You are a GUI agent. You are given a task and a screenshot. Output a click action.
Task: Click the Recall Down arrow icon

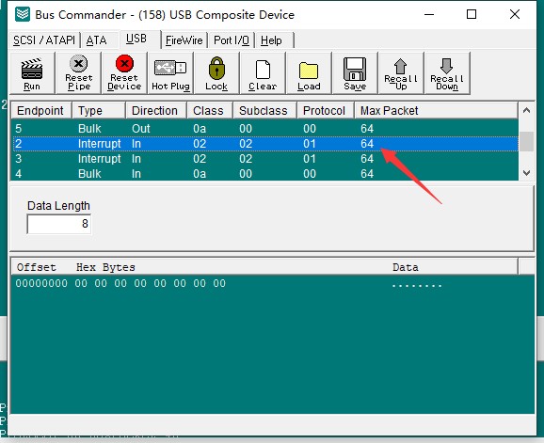[x=446, y=66]
